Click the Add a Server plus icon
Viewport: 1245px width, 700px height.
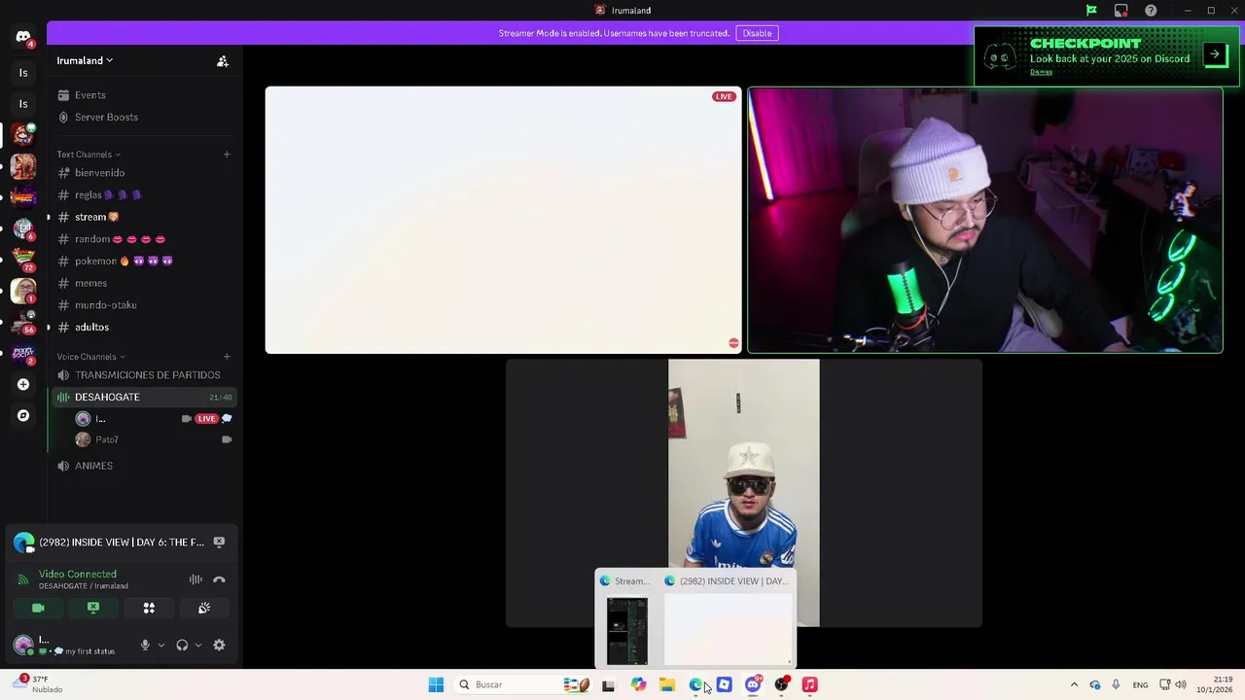(23, 384)
